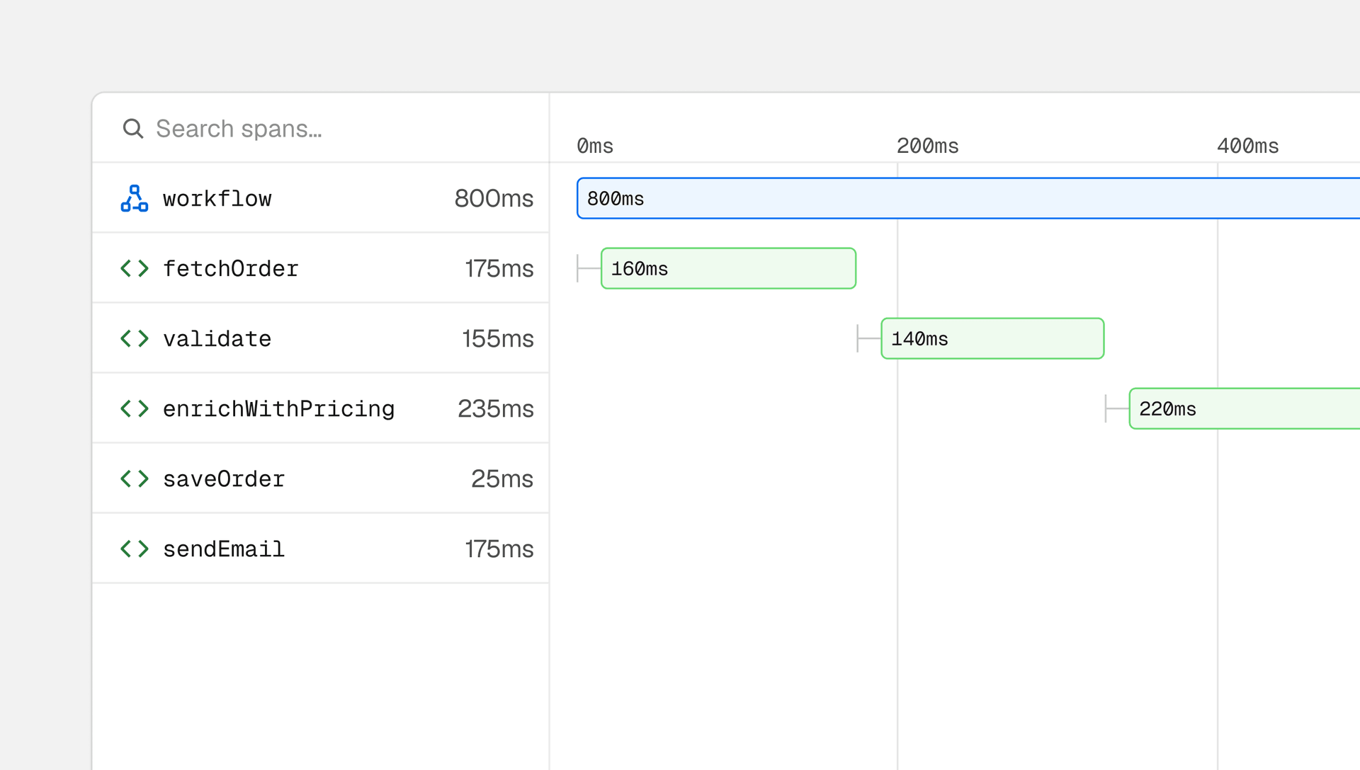Click the green 220ms enrichWithPricing bar
This screenshot has width=1360, height=770.
pos(1245,408)
